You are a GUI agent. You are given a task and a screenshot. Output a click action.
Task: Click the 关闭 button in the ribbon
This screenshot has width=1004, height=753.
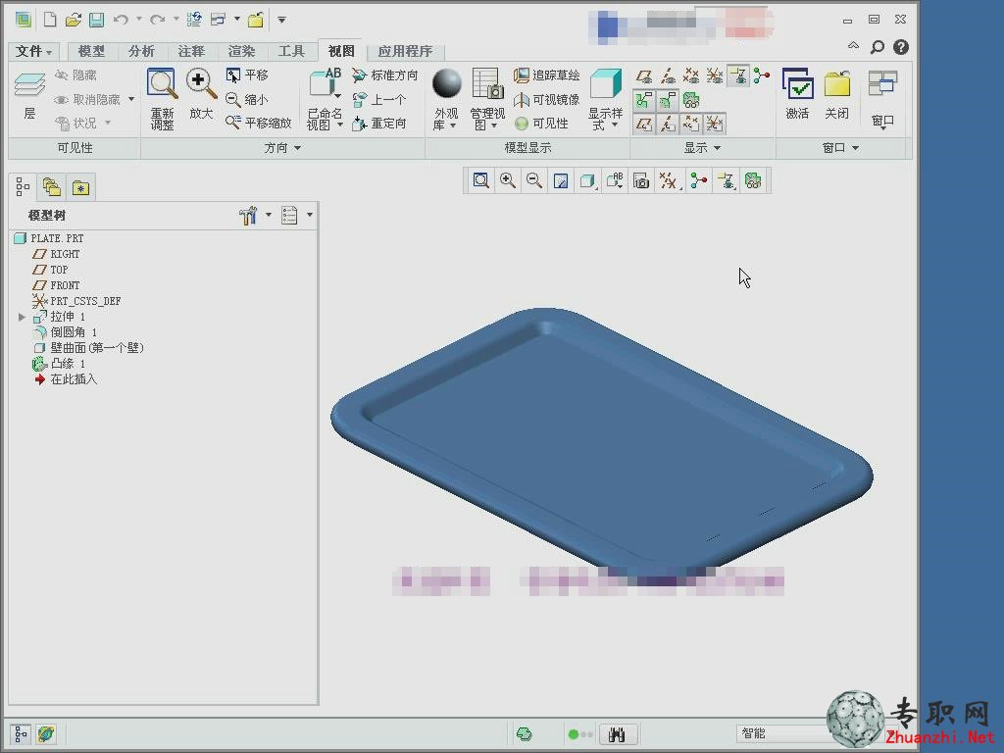837,94
